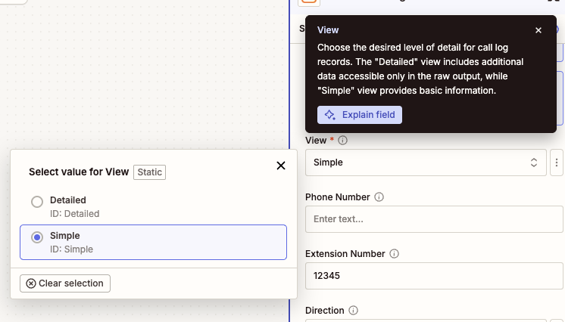The image size is (565, 322).
Task: Click the Direction info icon
Action: click(354, 311)
